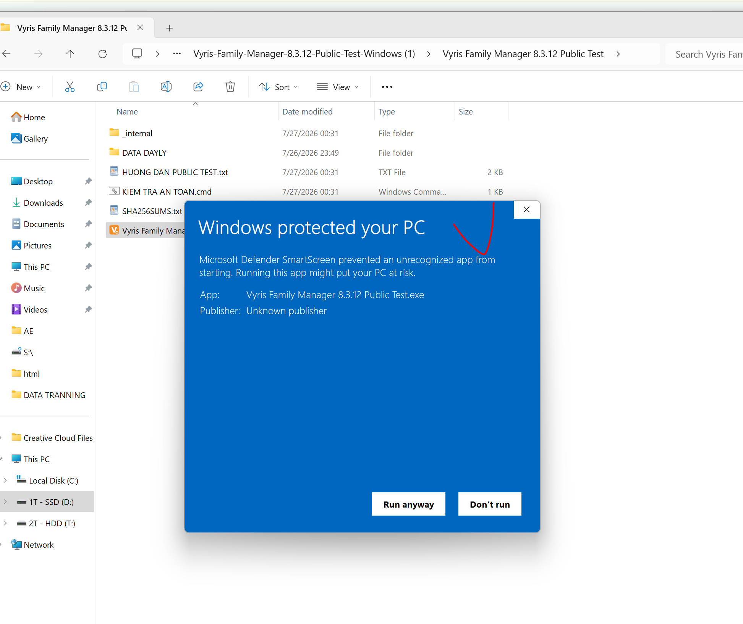Open the S:\ network drive
Image resolution: width=743 pixels, height=624 pixels.
pos(28,353)
